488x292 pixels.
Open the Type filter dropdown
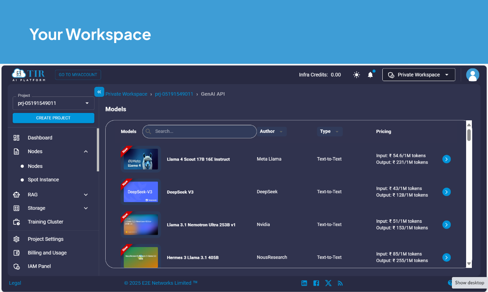pos(330,131)
